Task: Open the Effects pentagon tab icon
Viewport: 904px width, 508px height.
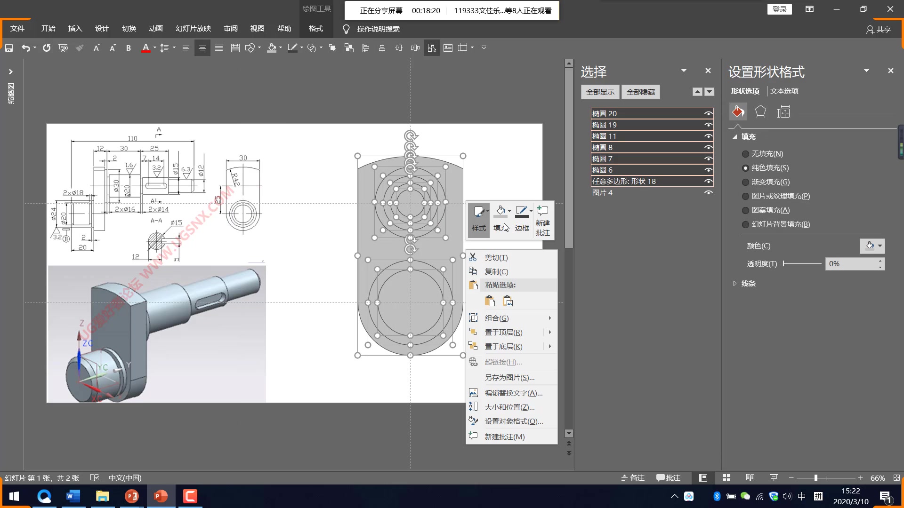Action: tap(760, 112)
